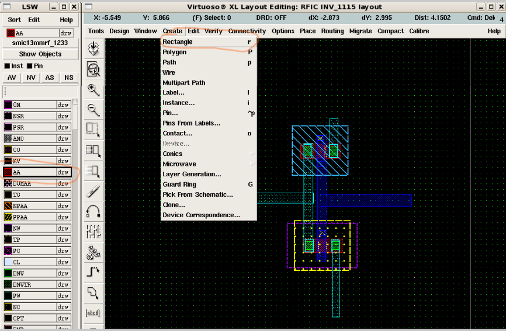
Task: Choose Contact... from the Create menu
Action: pyautogui.click(x=209, y=134)
